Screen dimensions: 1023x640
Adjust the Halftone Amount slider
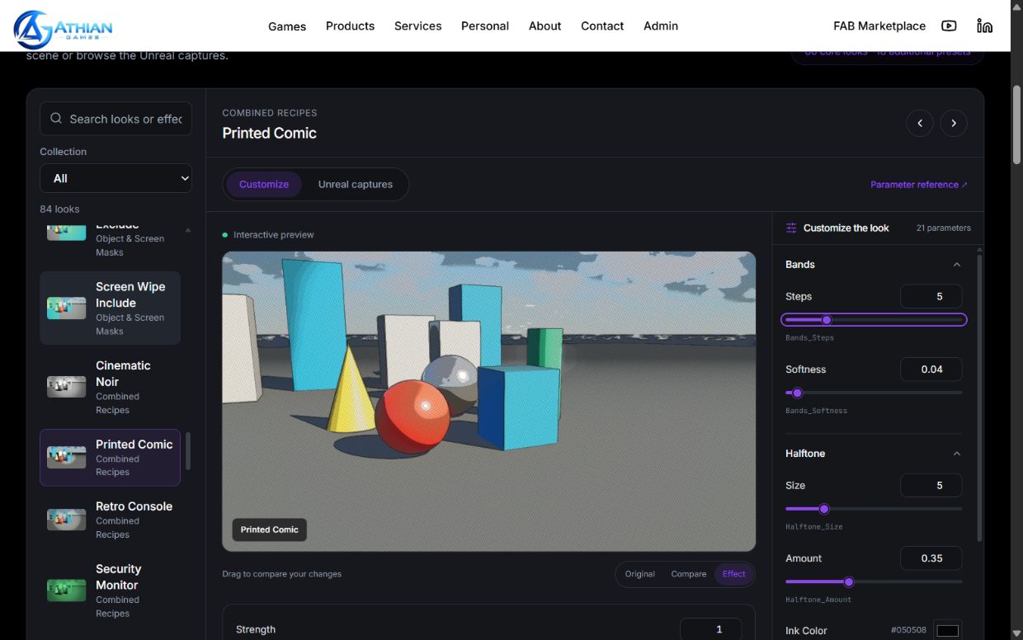[x=874, y=581]
